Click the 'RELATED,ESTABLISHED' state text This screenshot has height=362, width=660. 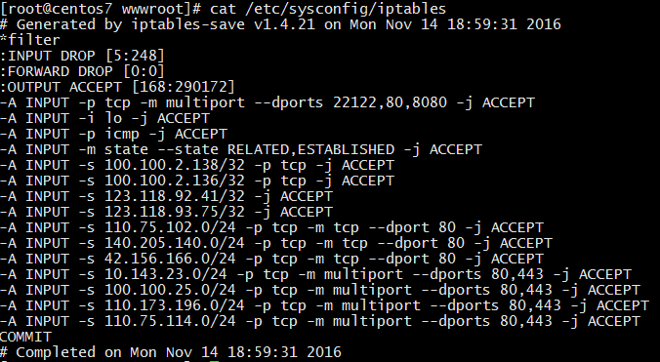click(310, 149)
